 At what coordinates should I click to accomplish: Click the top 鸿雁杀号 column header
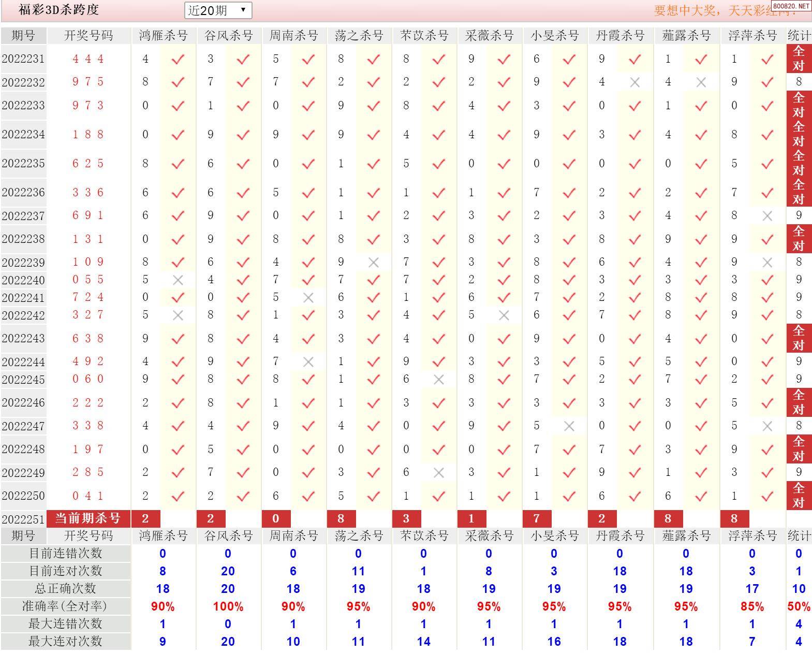164,36
